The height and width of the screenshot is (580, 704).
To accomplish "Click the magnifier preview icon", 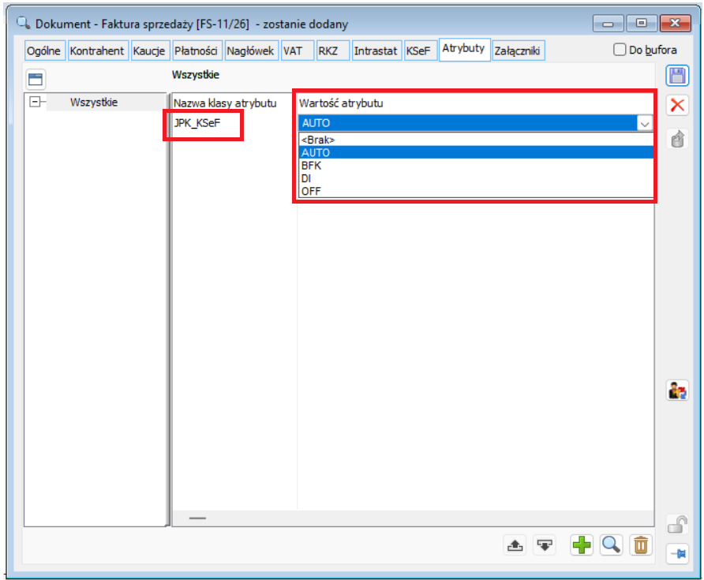I will 611,545.
